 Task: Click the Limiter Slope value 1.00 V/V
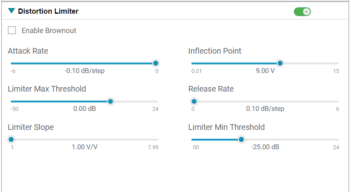pyautogui.click(x=84, y=147)
